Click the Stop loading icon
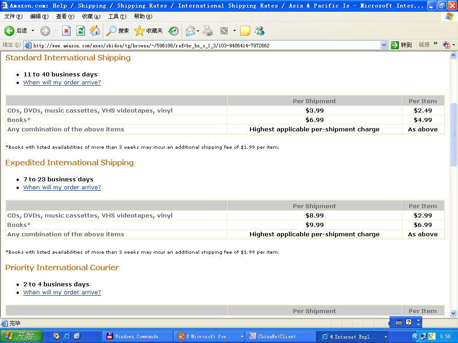The width and height of the screenshot is (458, 343). coord(66,31)
